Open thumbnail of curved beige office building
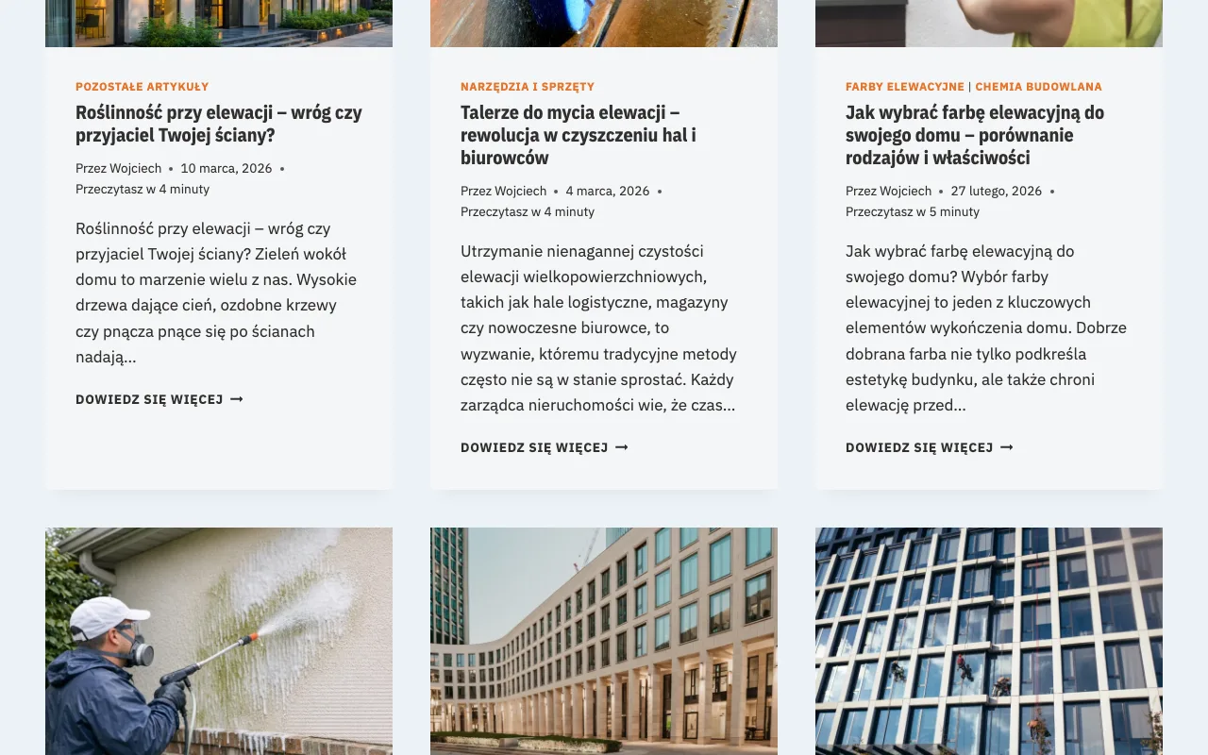The width and height of the screenshot is (1208, 755). tap(604, 642)
